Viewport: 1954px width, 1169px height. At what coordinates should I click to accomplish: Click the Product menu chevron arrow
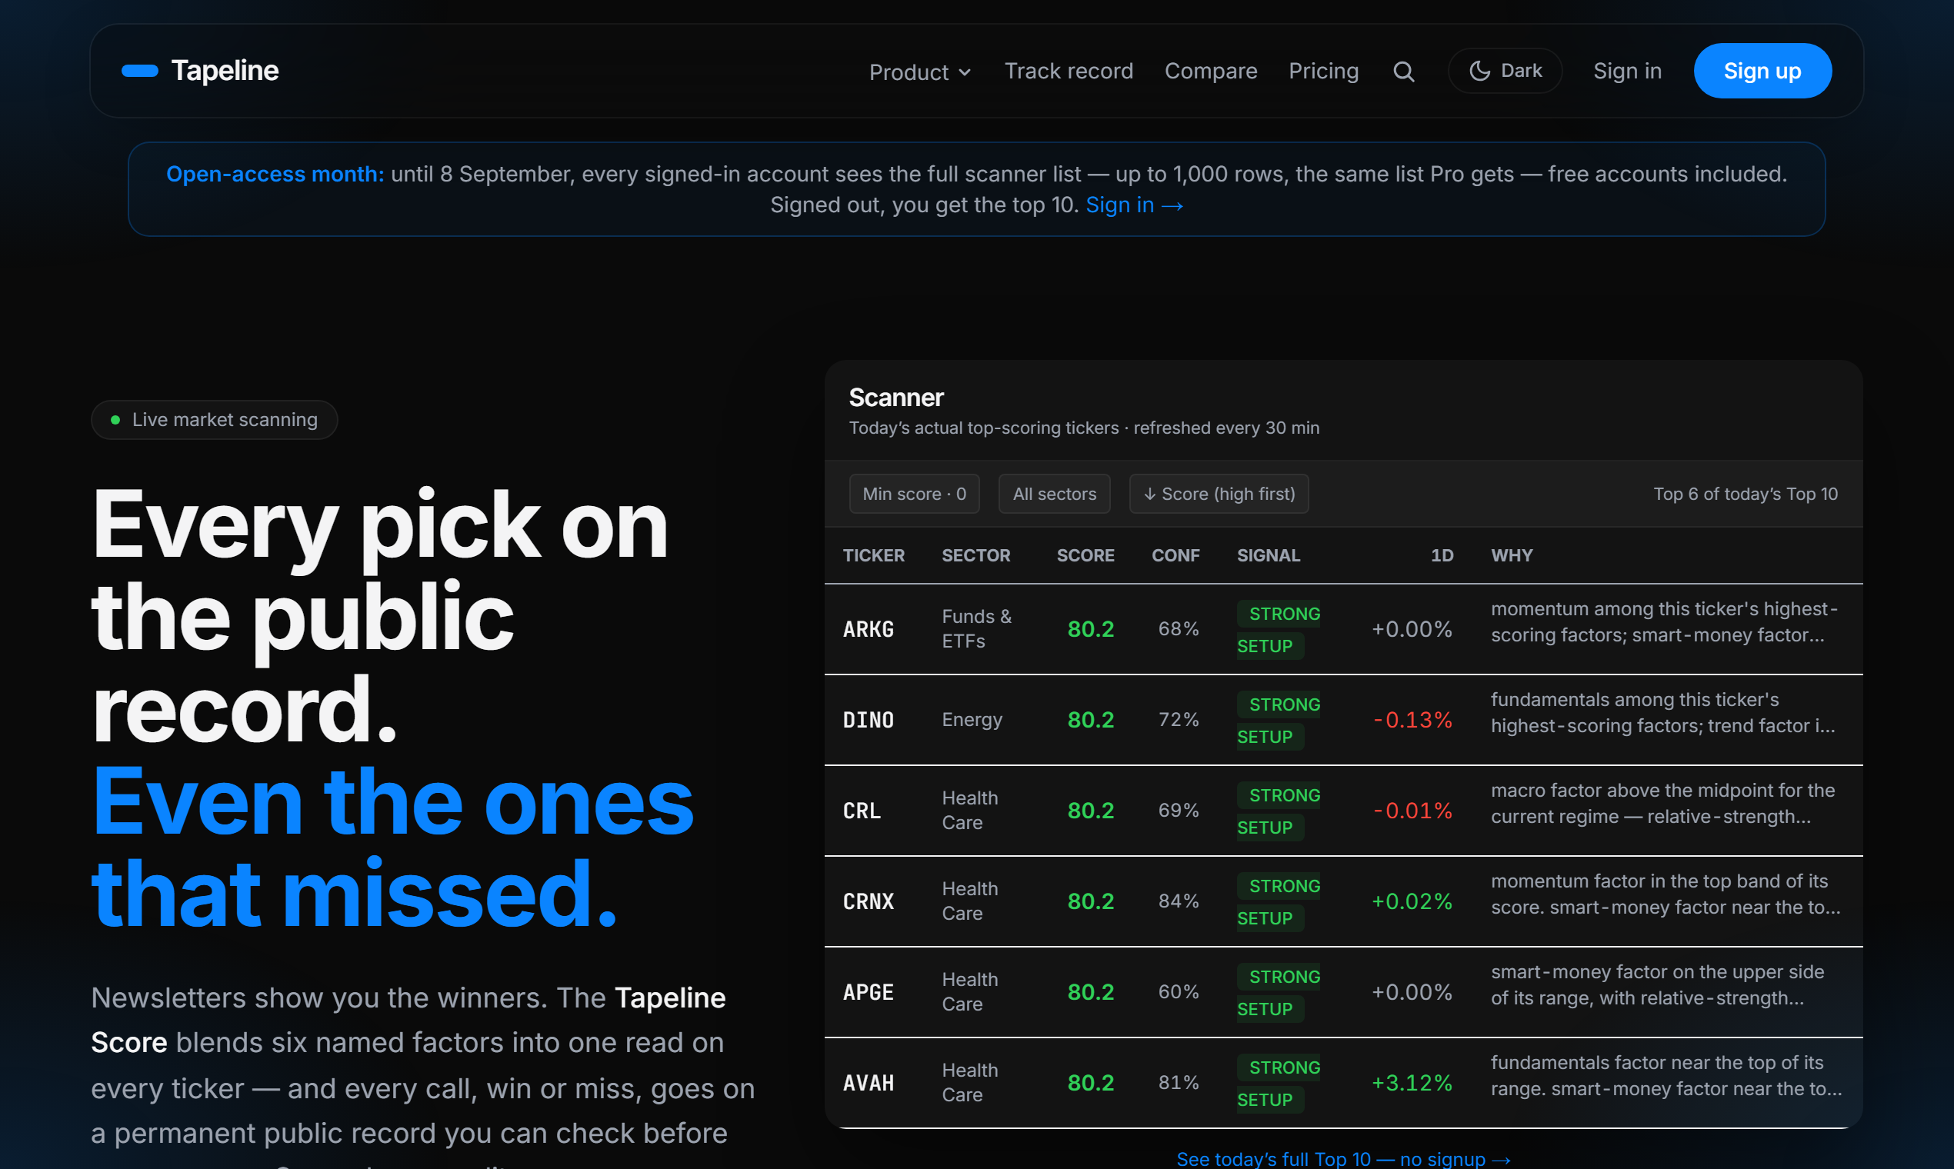point(965,72)
